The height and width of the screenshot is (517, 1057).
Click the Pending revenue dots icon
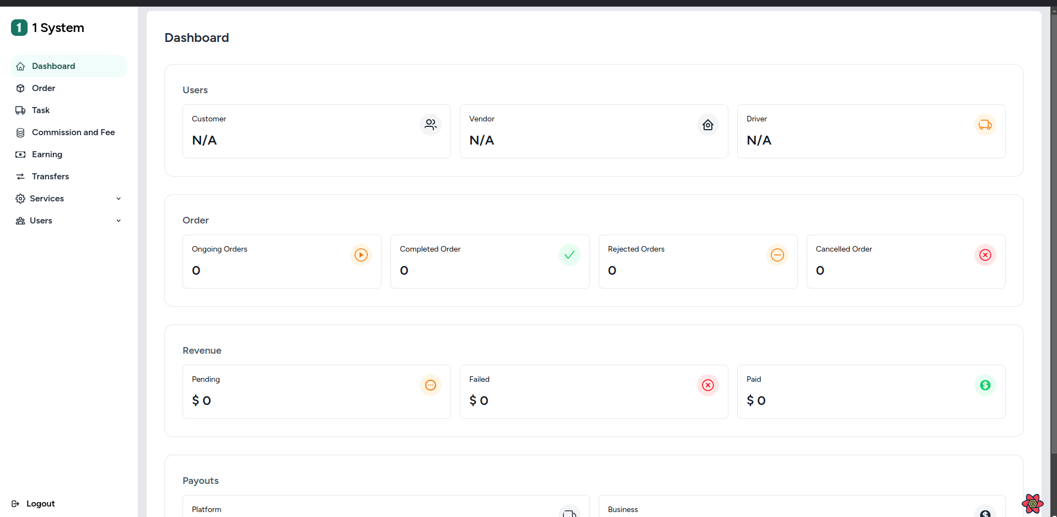click(x=430, y=385)
